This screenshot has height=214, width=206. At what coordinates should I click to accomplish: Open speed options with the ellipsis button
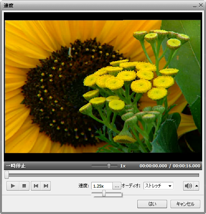(117, 186)
